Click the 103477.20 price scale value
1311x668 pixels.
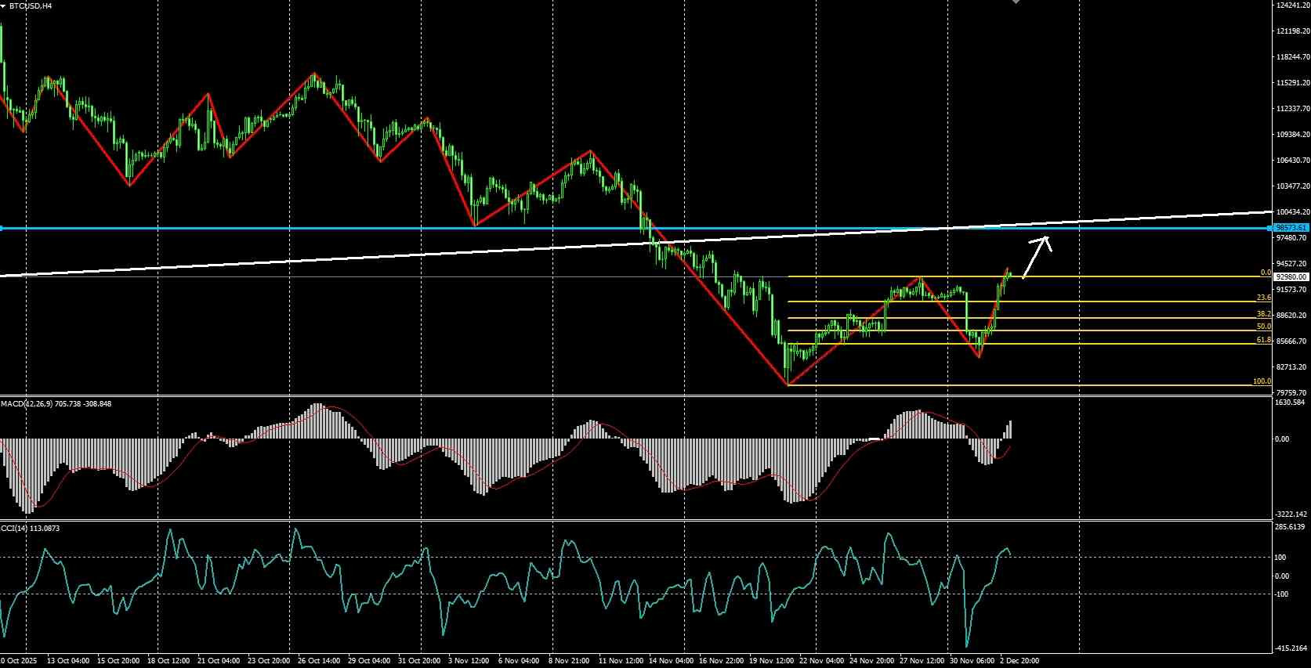pos(1292,186)
